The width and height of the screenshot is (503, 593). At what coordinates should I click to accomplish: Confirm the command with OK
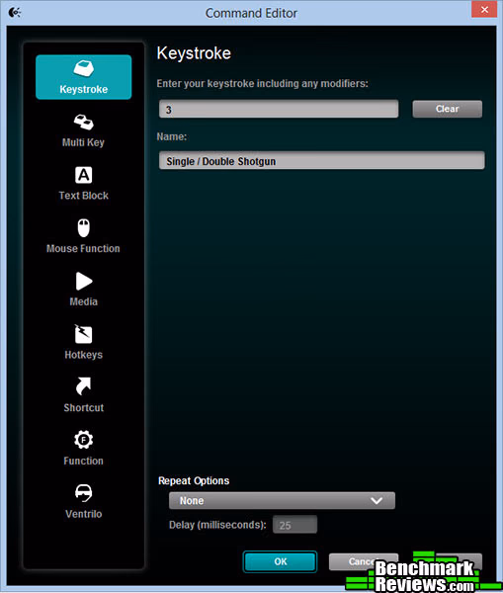coord(281,561)
